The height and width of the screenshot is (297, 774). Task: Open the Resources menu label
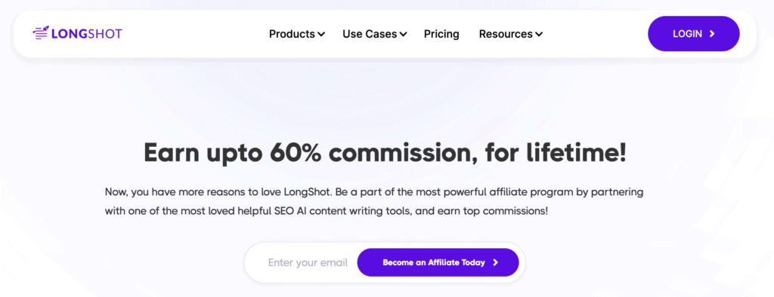point(506,34)
